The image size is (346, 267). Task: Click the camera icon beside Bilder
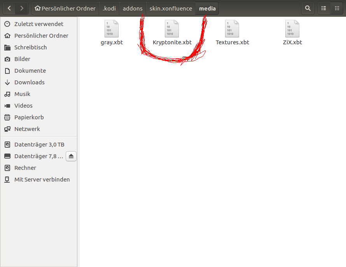[7, 59]
